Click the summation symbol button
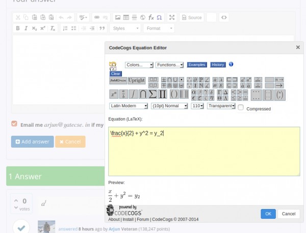Screen dimensions: 306x233 pyautogui.click(x=153, y=95)
